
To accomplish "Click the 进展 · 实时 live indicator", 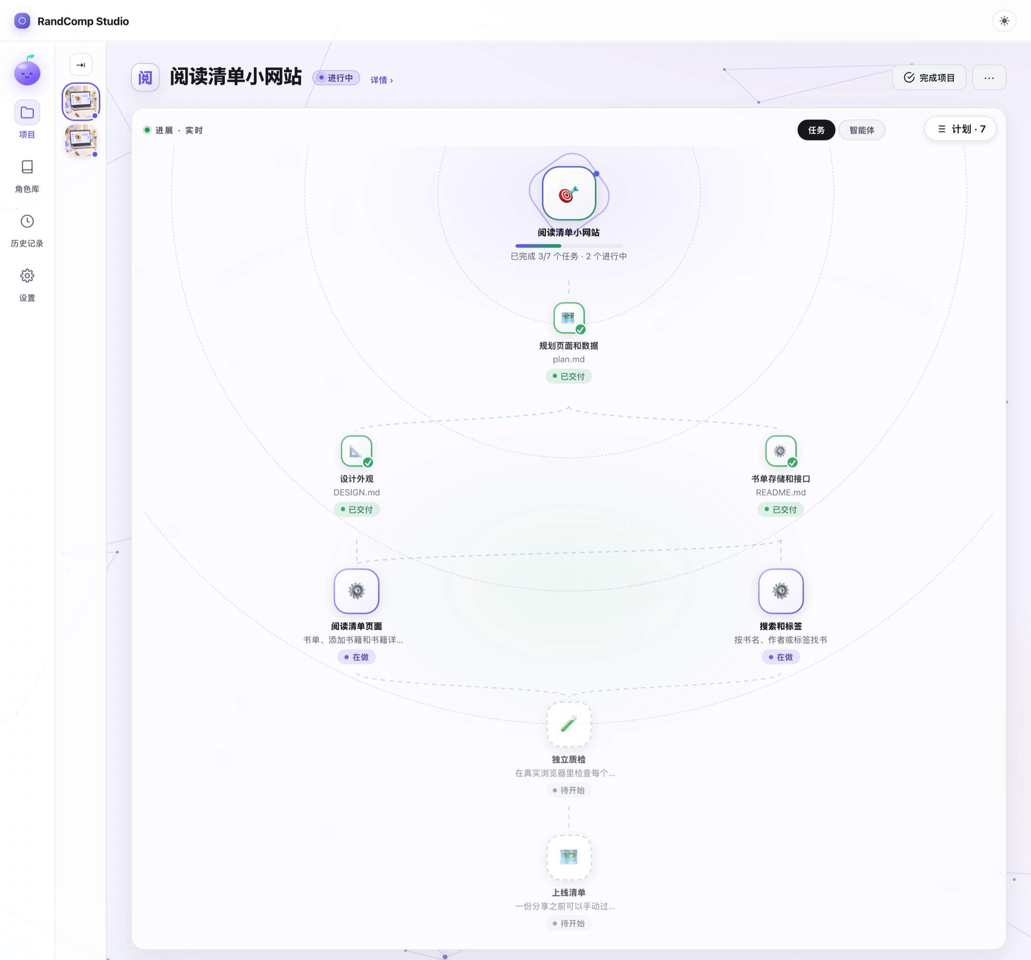I will (x=173, y=130).
